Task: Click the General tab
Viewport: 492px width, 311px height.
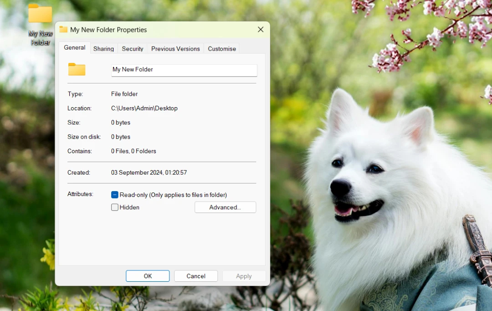Action: pos(74,47)
